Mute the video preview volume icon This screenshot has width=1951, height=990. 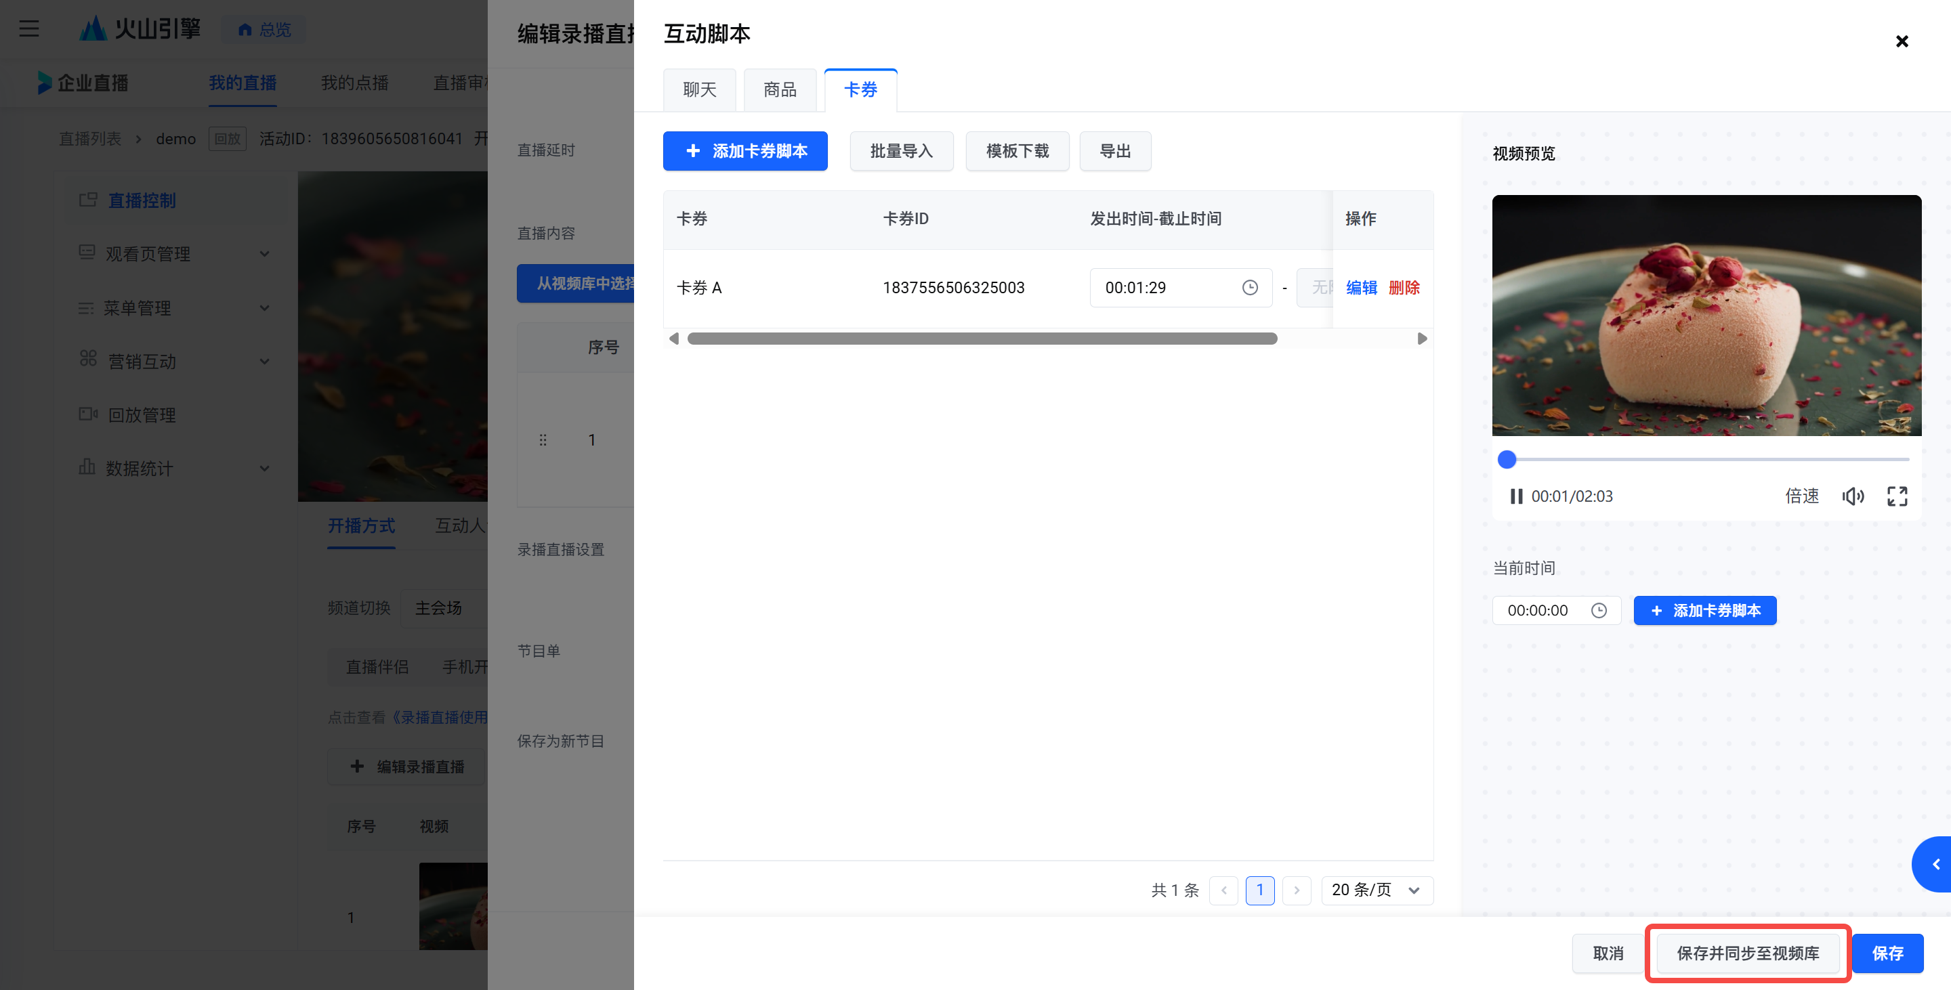1853,496
